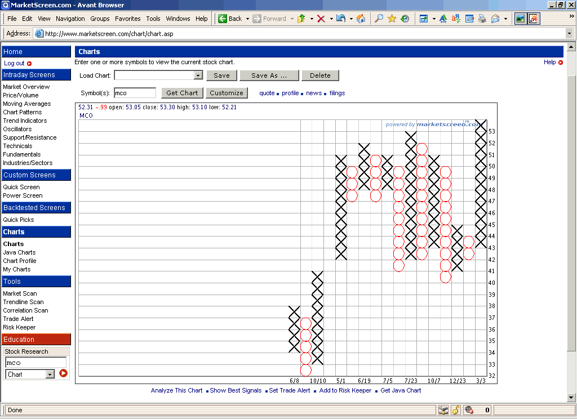Expand the Load Chart dropdown
Screen dimensions: 577x419
tap(198, 75)
